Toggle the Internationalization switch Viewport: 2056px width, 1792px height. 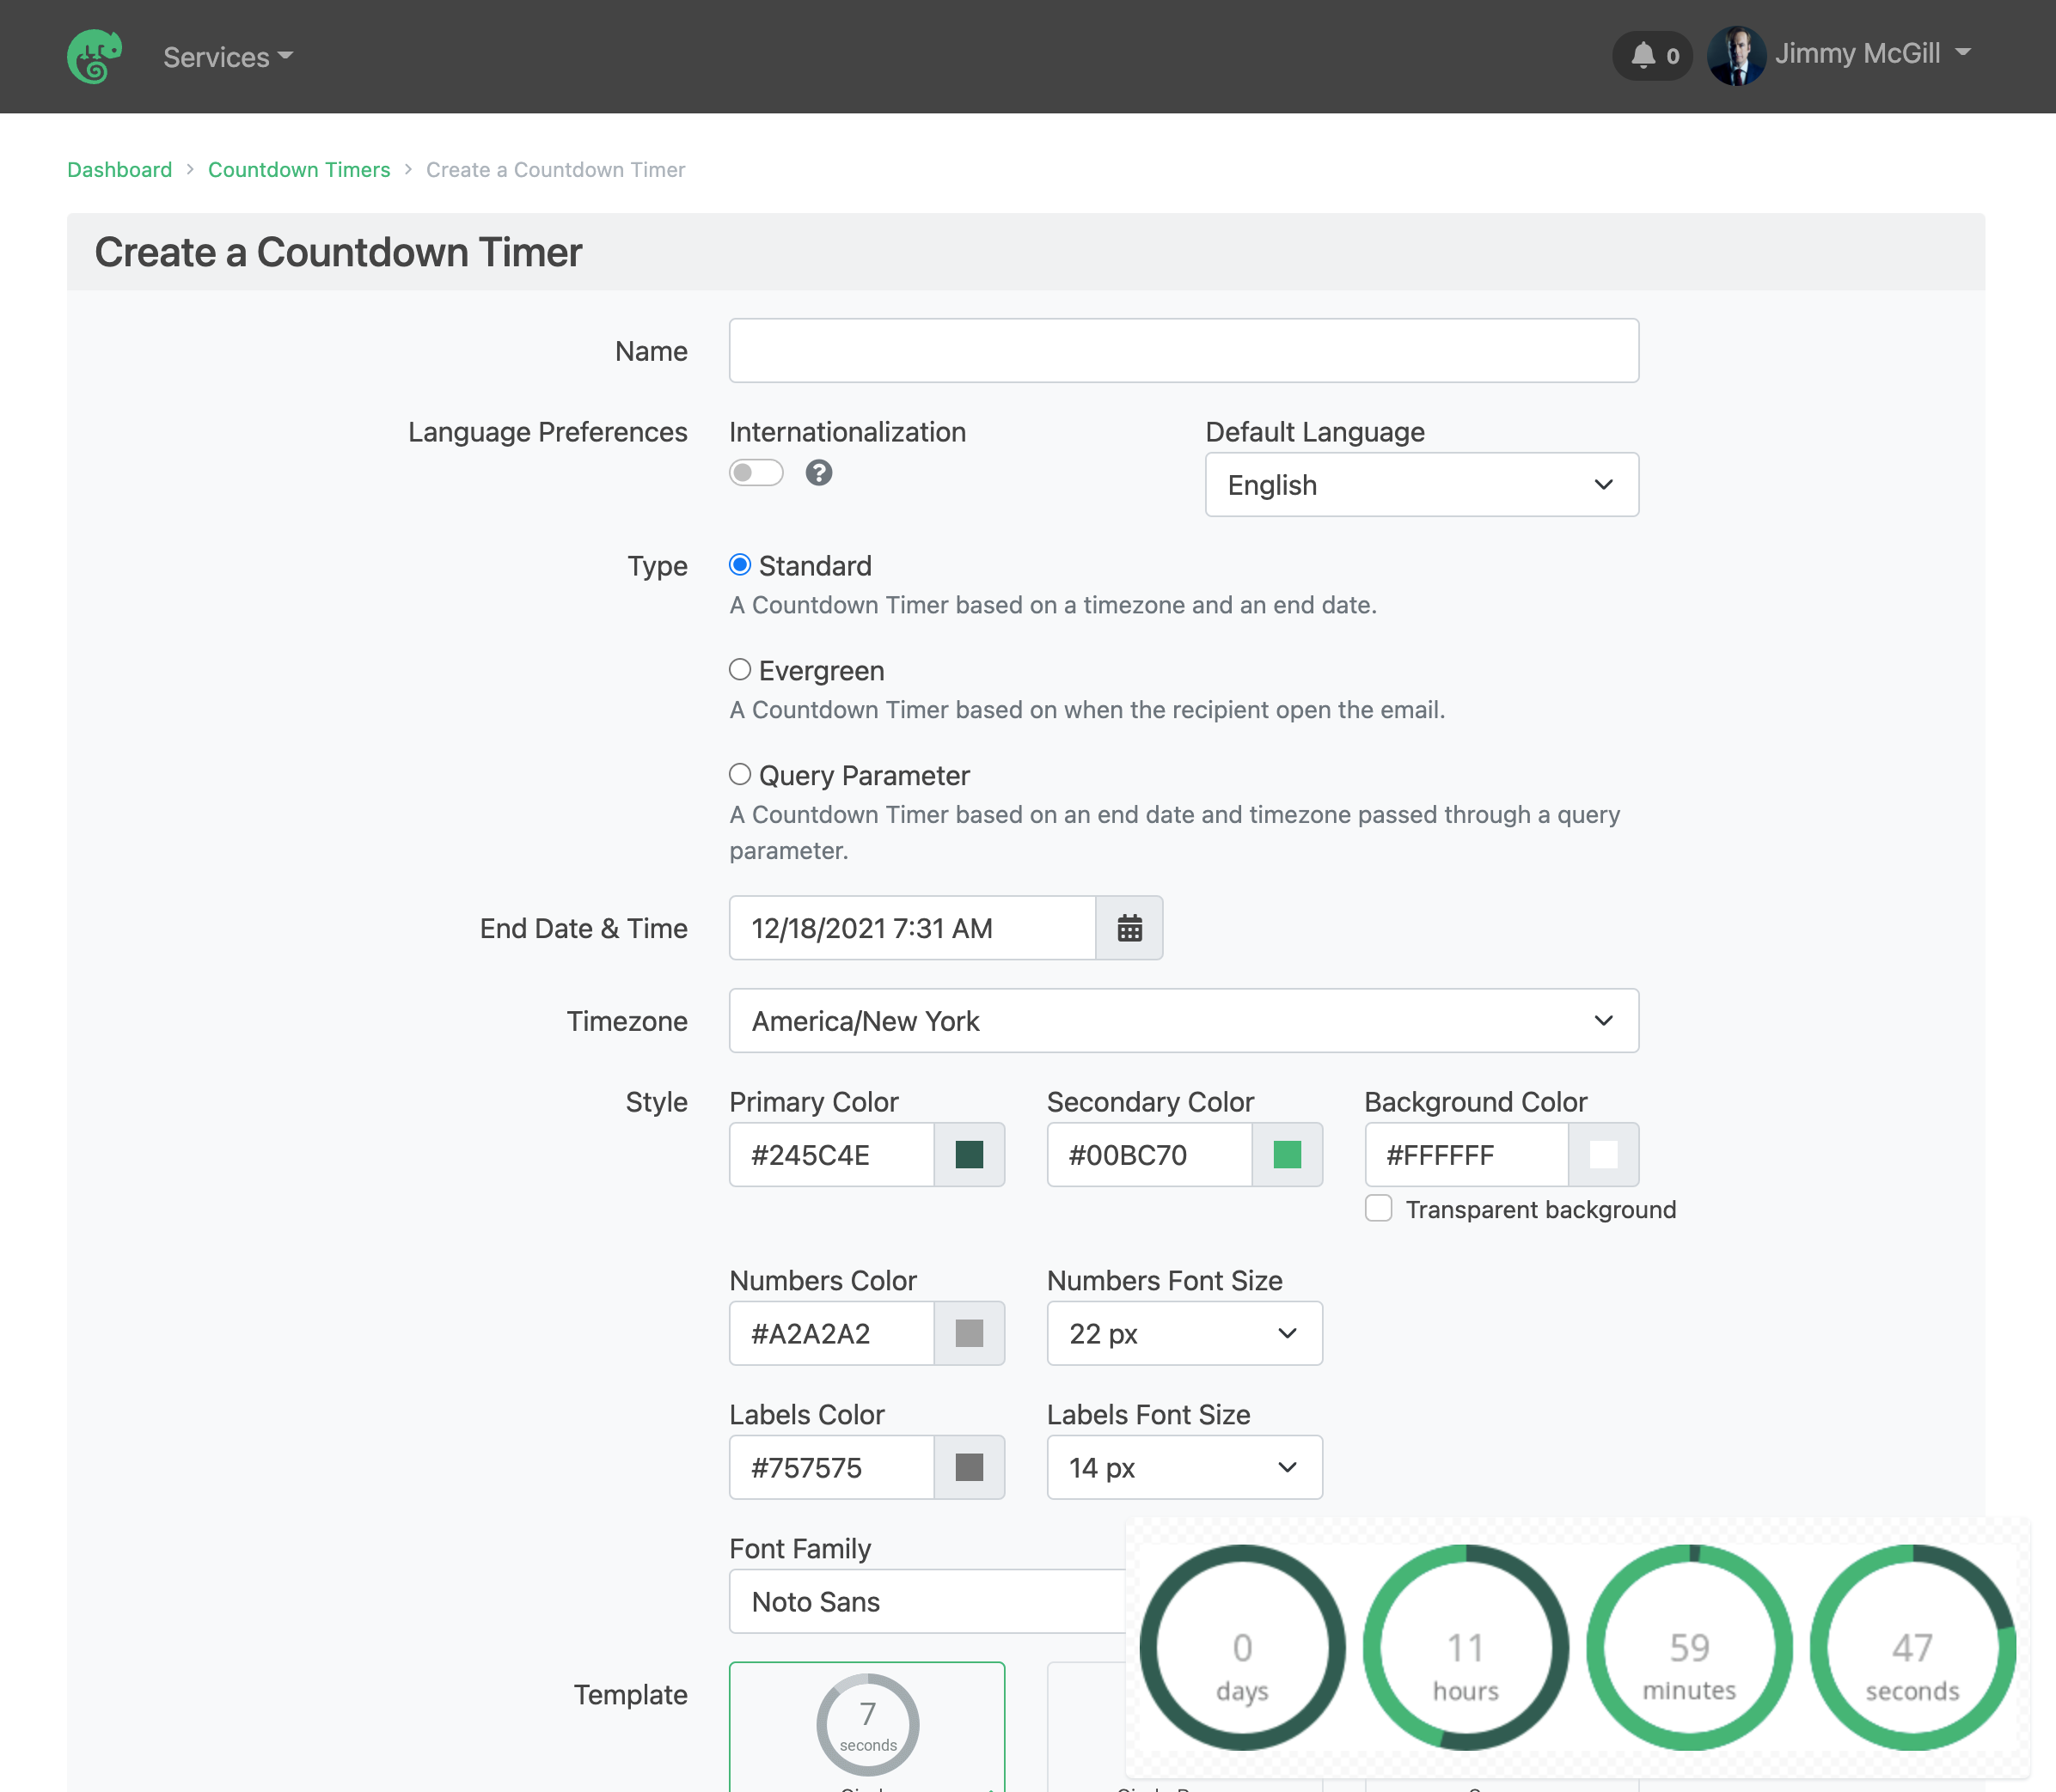tap(756, 473)
